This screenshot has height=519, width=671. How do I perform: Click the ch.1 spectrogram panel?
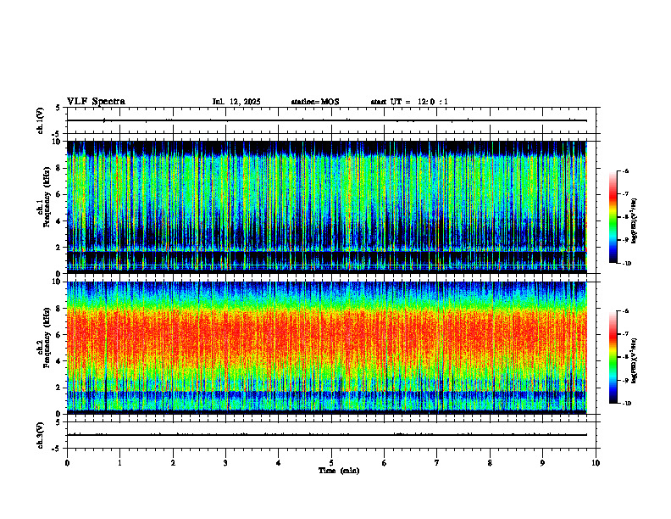click(x=327, y=207)
